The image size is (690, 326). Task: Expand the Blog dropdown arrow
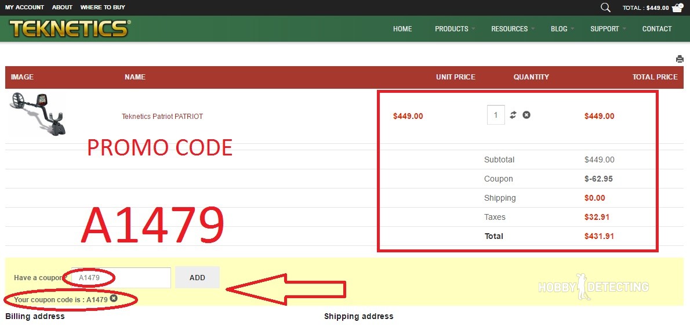[572, 28]
